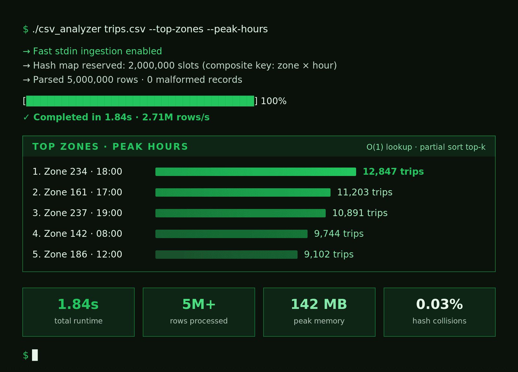518x372 pixels.
Task: Click the bar for Zone 237
Action: [x=241, y=213]
